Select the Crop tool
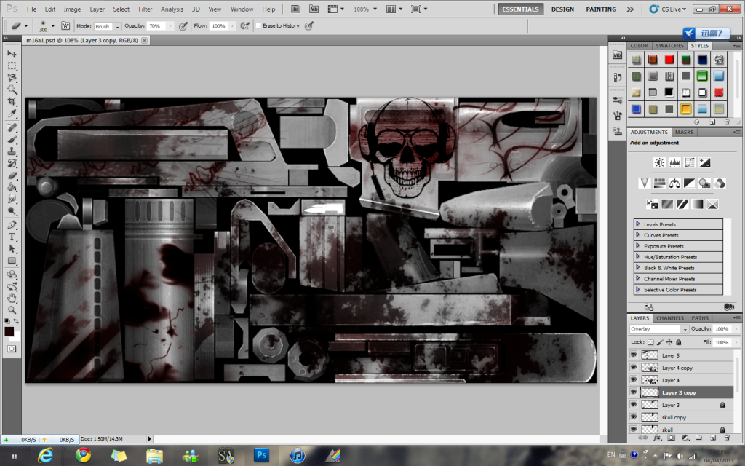 coord(12,102)
